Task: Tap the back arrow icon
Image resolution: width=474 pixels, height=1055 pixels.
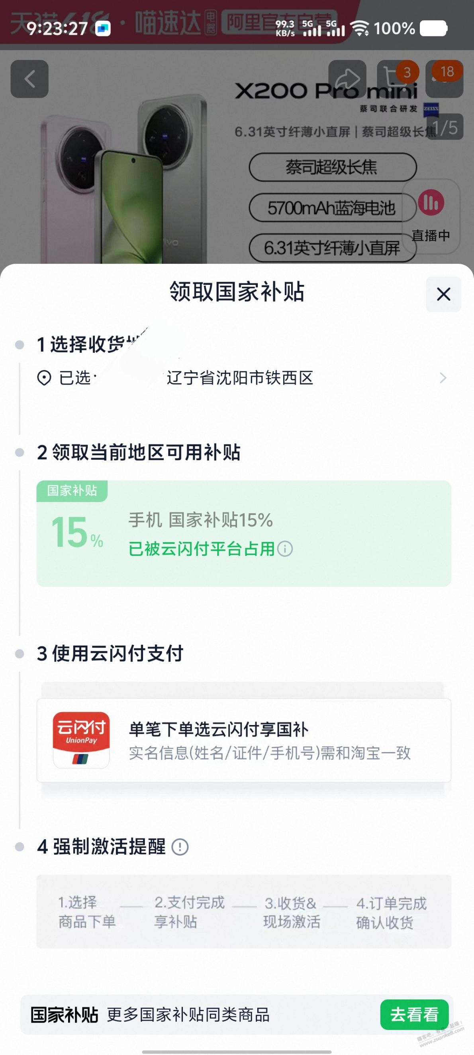Action: coord(29,79)
